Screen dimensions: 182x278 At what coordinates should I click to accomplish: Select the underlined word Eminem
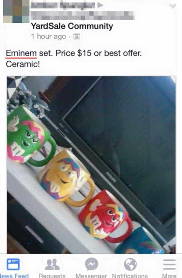tap(21, 53)
